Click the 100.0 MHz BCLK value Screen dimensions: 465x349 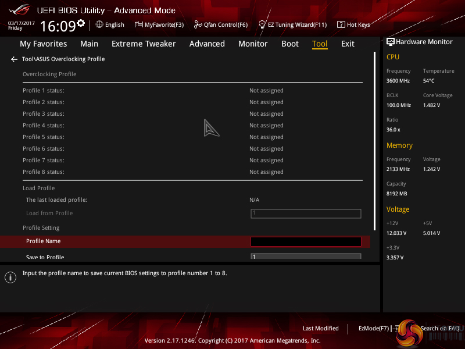click(x=399, y=105)
